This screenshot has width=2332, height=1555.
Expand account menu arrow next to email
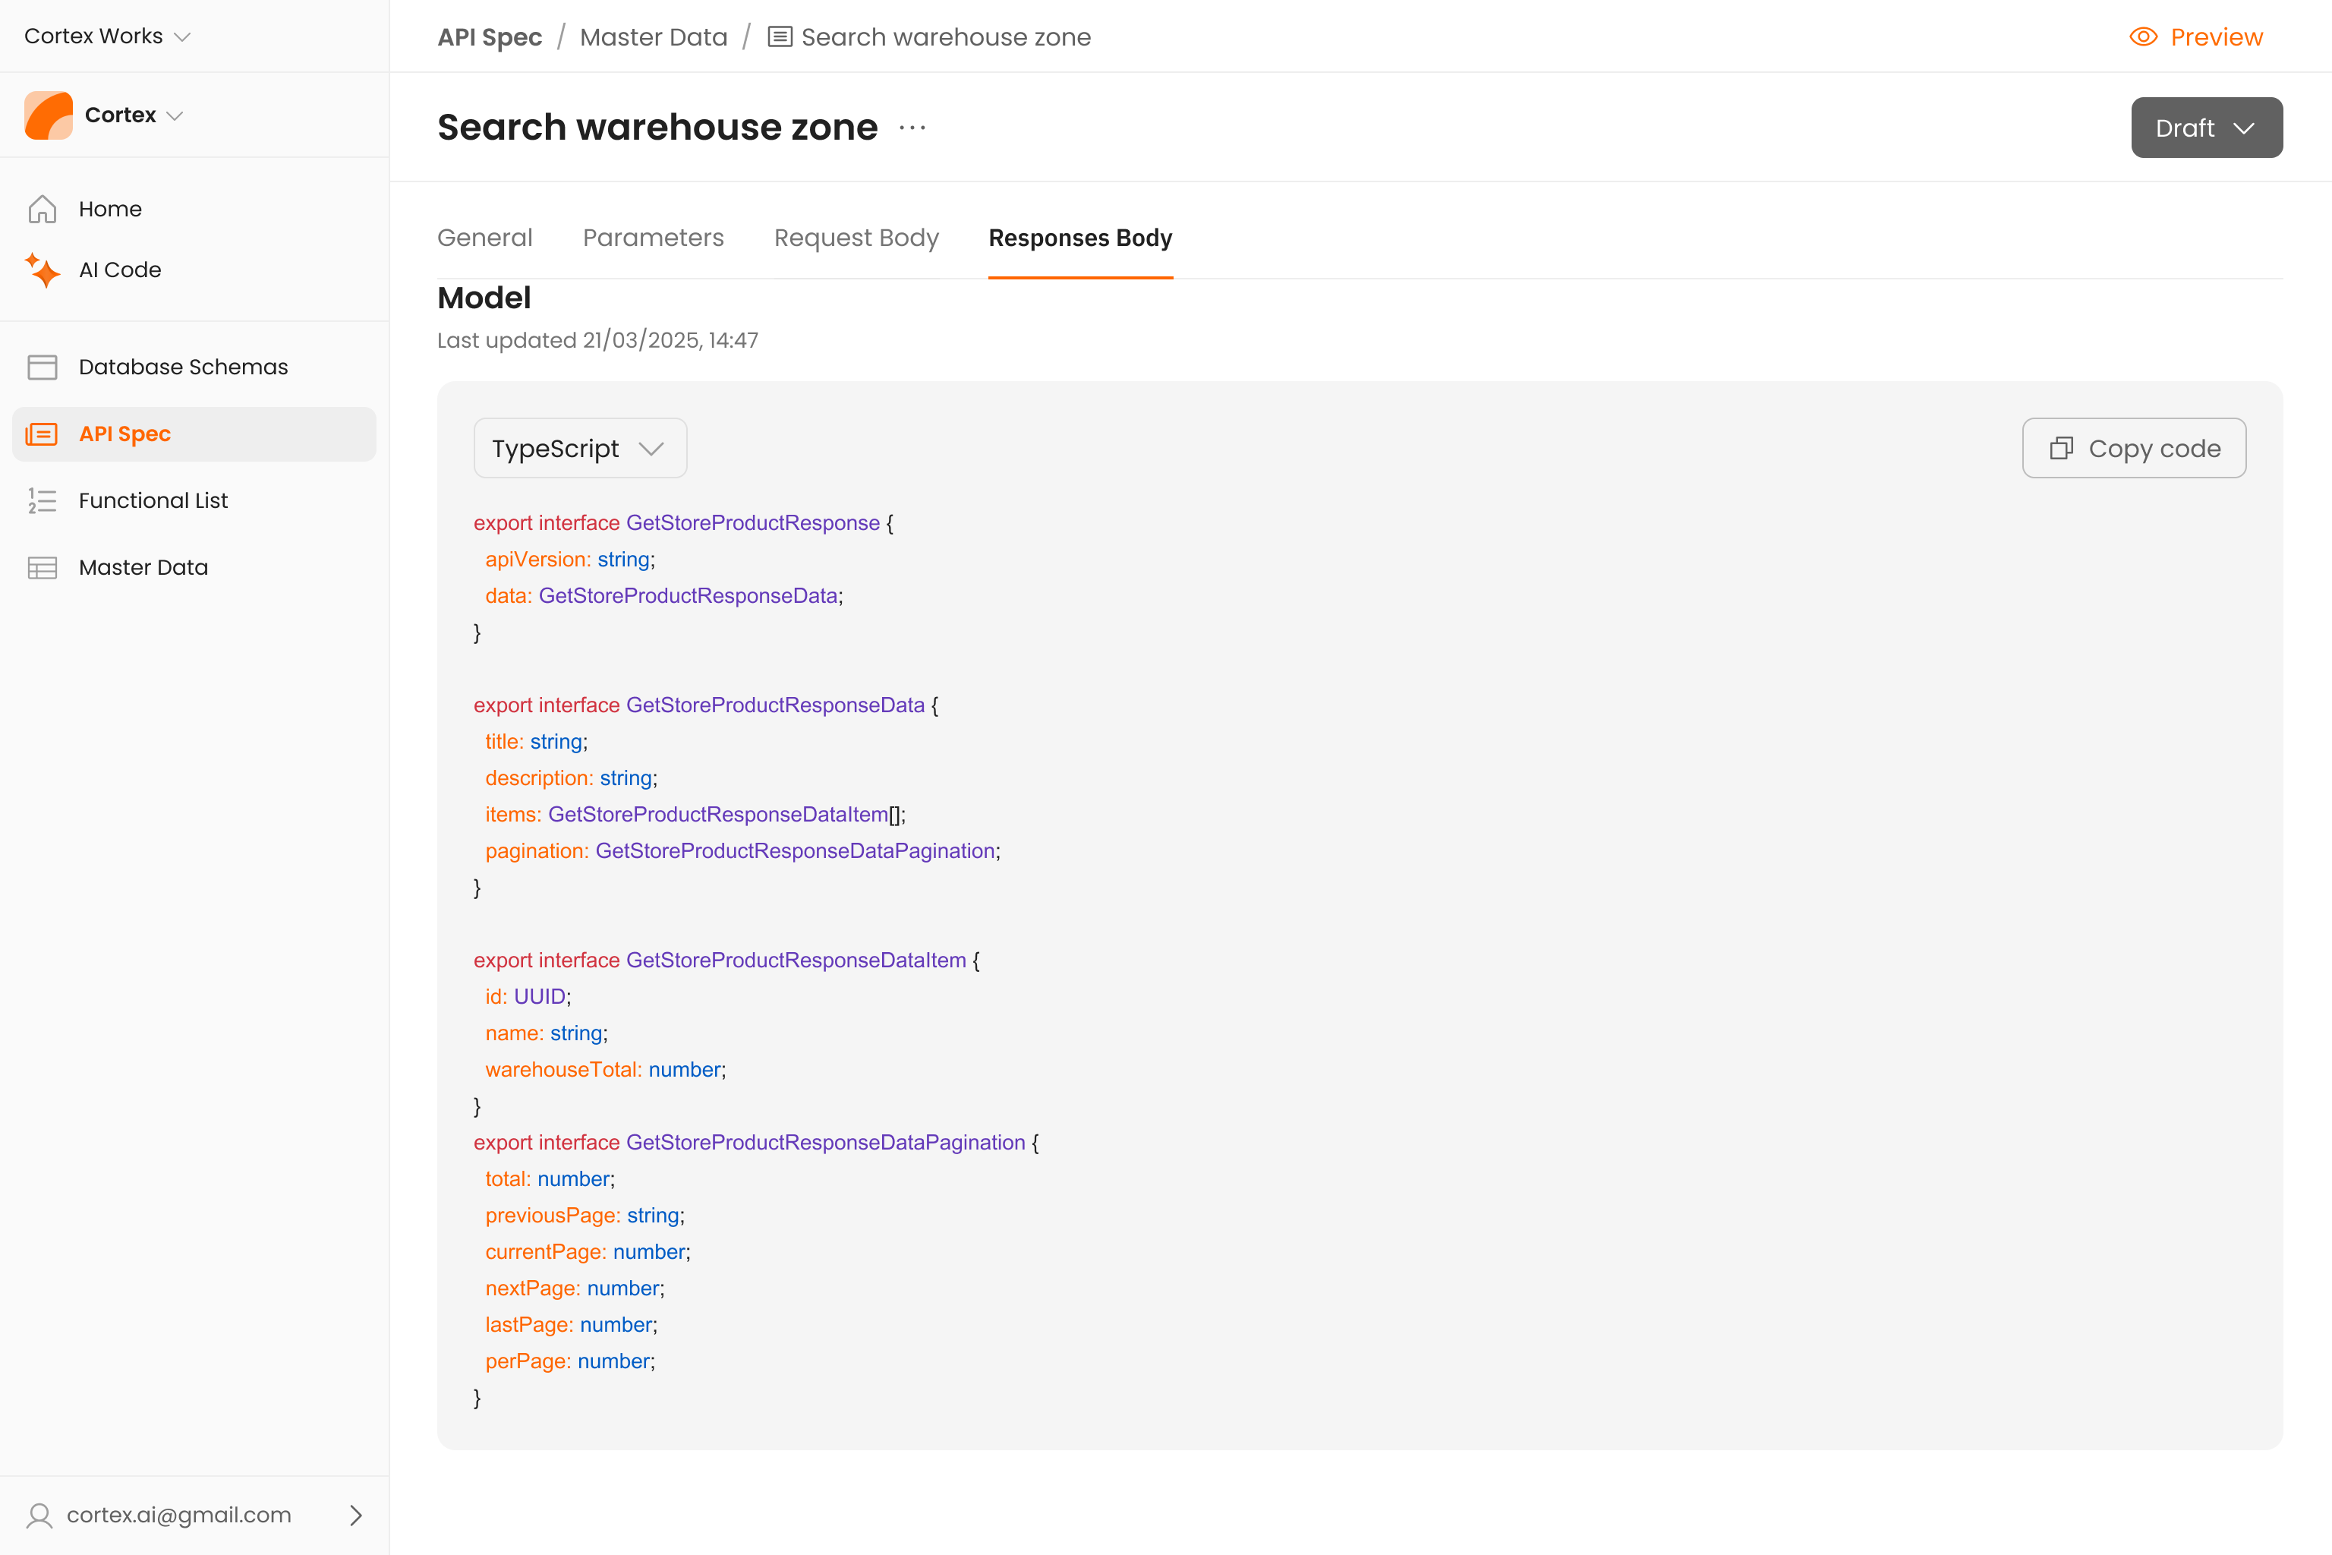click(356, 1516)
